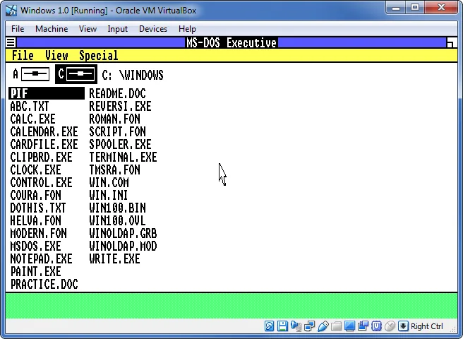463x339 pixels.
Task: Open the VirtualBox View menu
Action: [88, 29]
